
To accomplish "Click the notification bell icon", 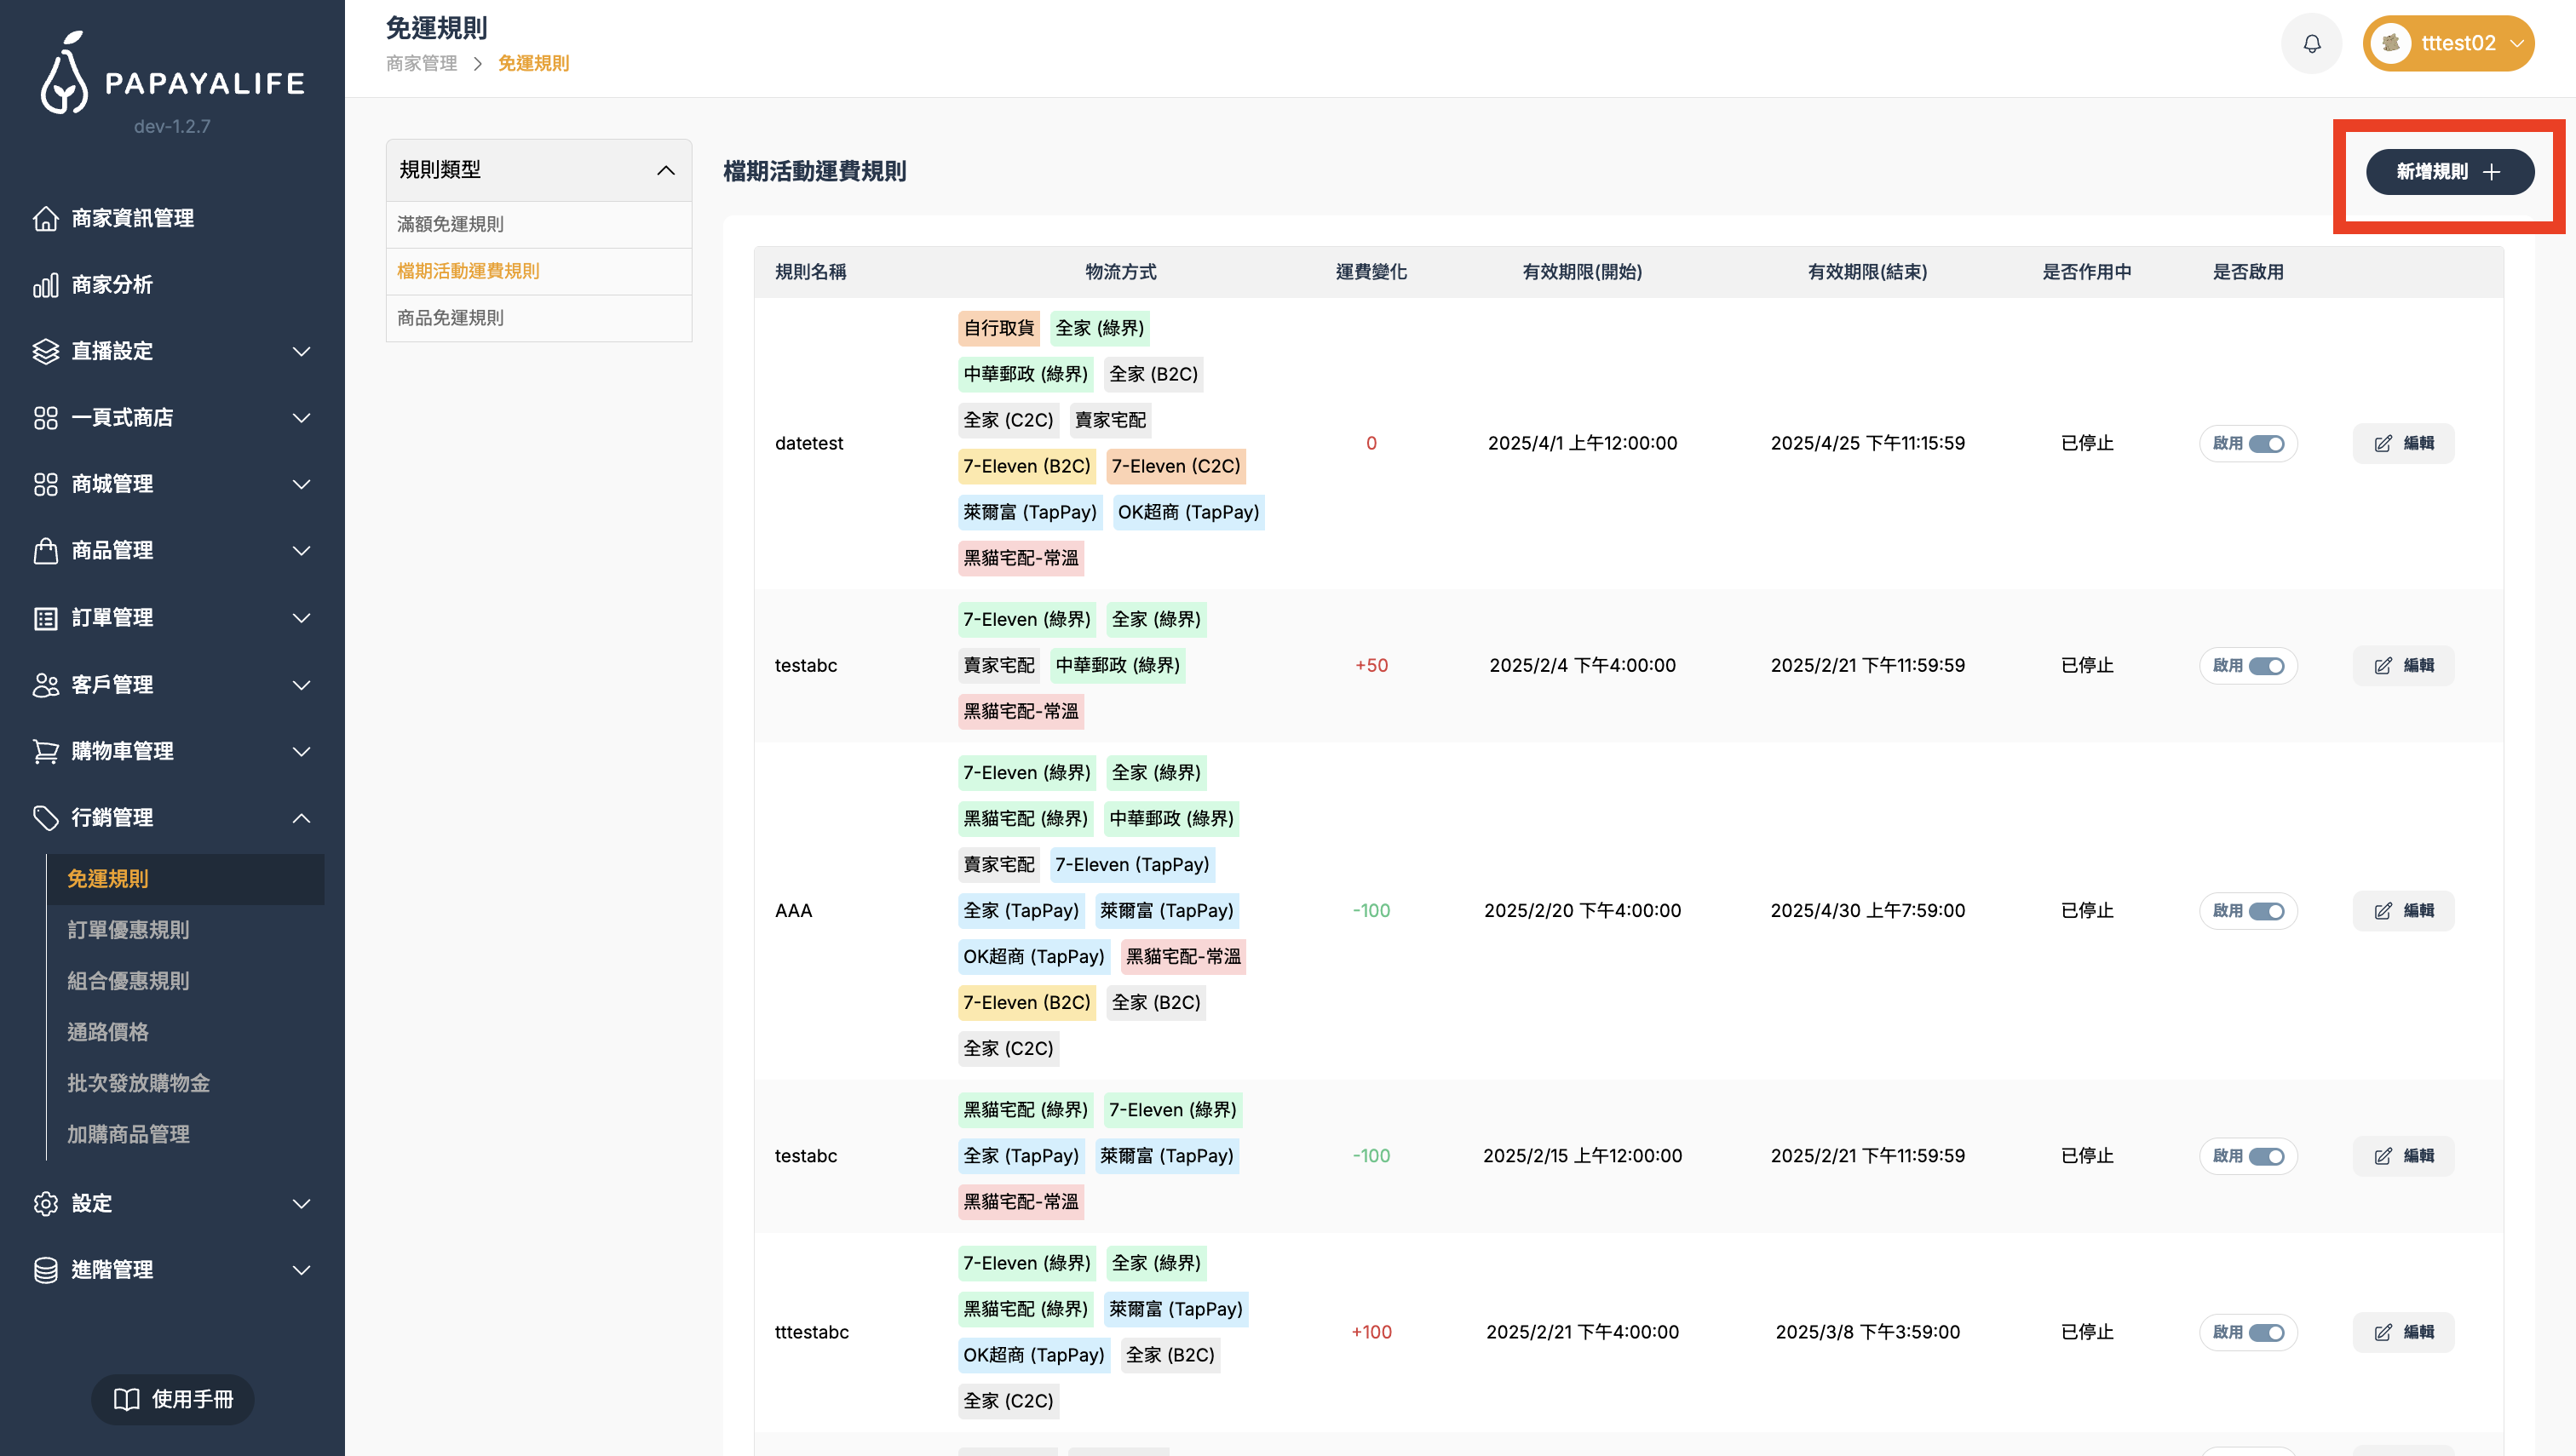I will tap(2311, 43).
